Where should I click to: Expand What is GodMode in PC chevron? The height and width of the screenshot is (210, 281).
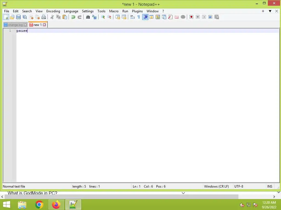click(x=183, y=193)
